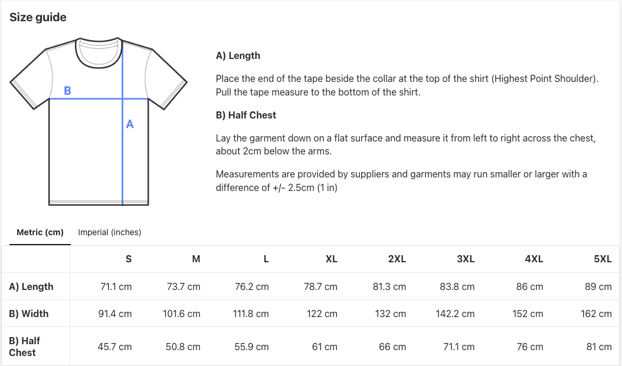Screen dimensions: 622x366
Task: Click the S size column header
Action: tap(128, 259)
